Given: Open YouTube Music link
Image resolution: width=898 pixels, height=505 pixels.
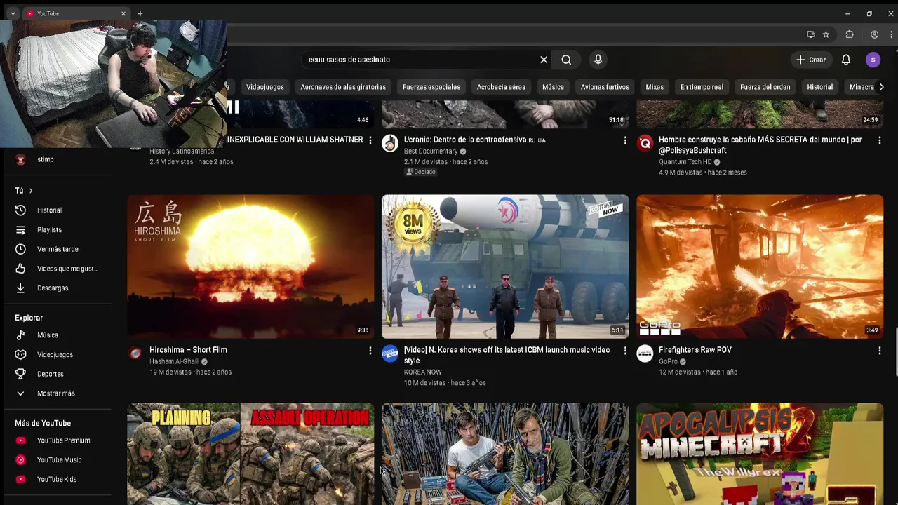Looking at the screenshot, I should click(x=58, y=460).
